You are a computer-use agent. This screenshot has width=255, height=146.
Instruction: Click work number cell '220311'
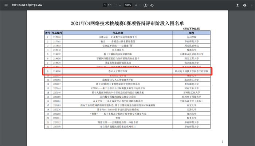coord(57,118)
